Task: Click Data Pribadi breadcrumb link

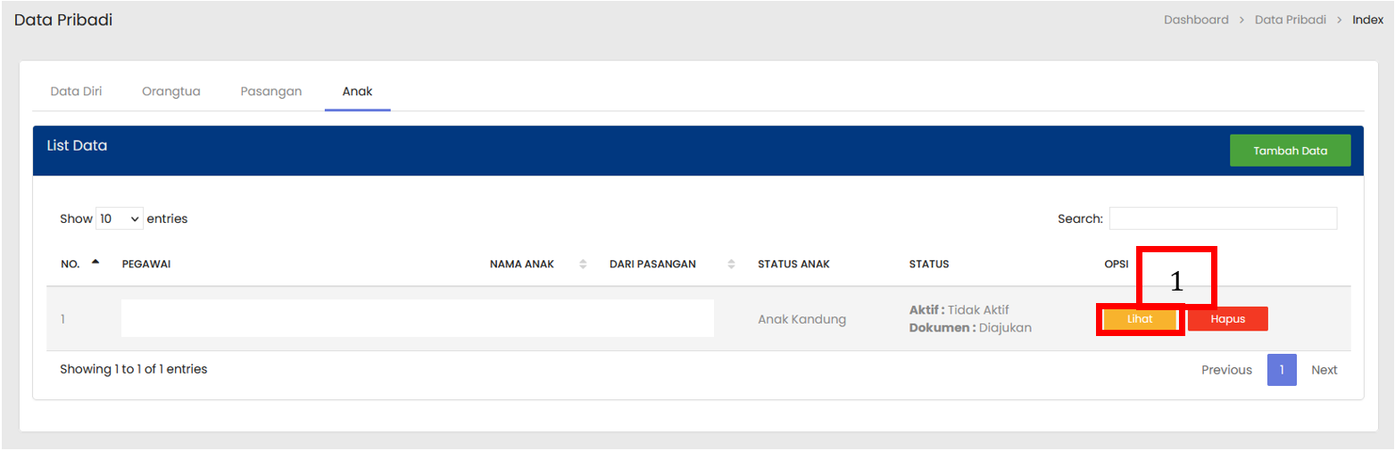Action: point(1290,20)
